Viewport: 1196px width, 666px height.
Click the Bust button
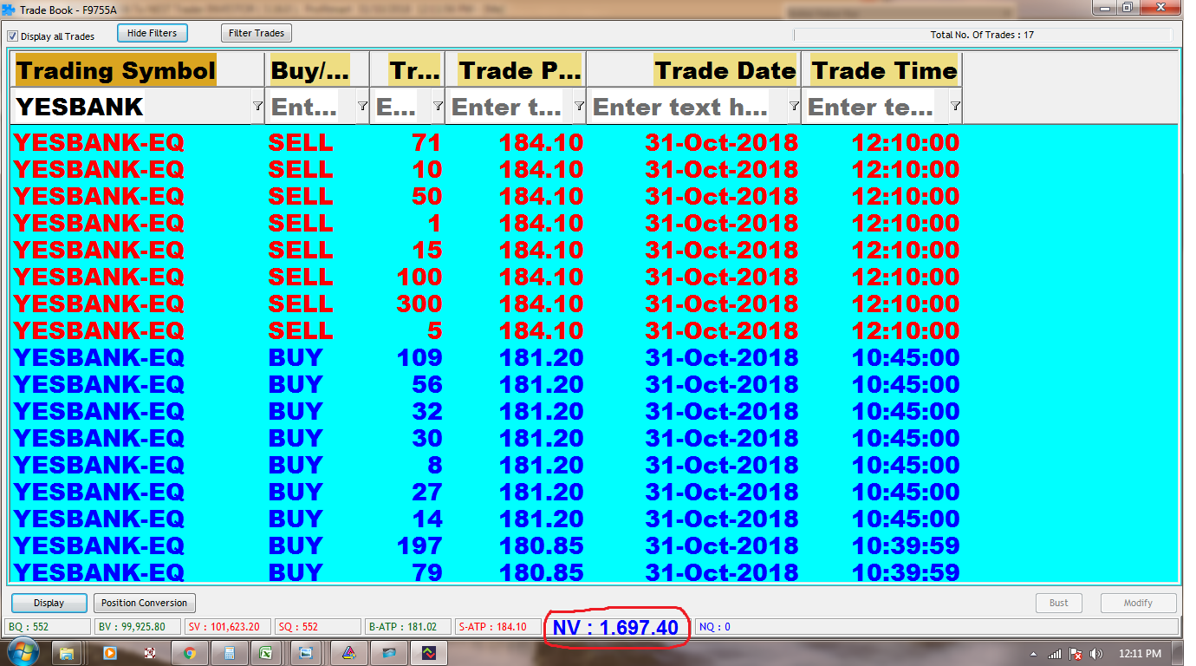coord(1059,603)
